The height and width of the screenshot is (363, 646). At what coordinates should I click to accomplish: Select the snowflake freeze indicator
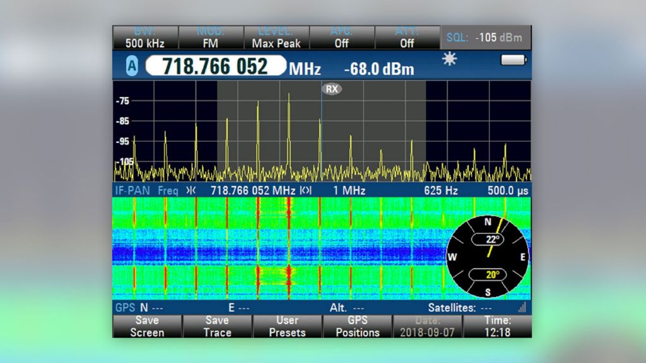[x=451, y=59]
